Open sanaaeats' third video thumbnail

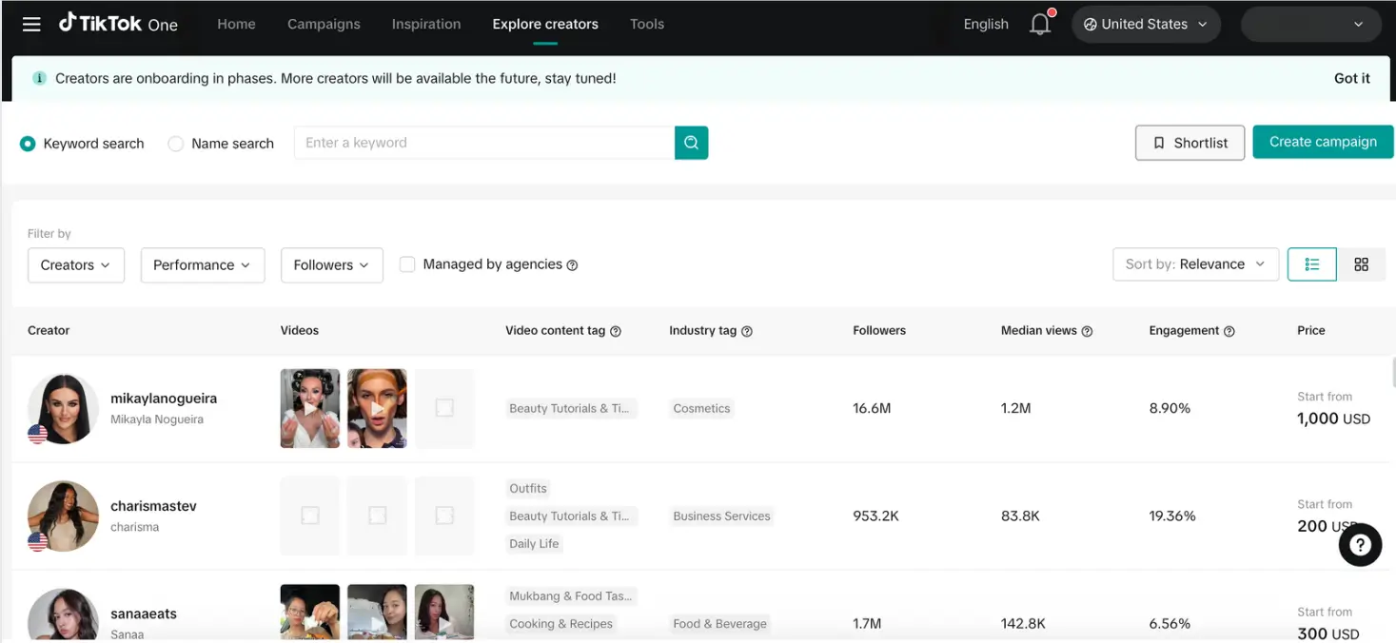point(444,613)
